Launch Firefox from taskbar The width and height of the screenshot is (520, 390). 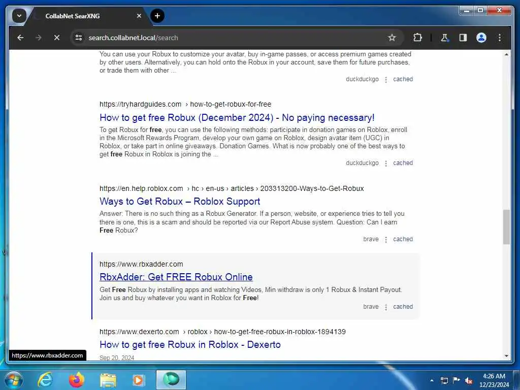(76, 380)
